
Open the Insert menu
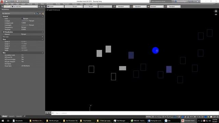coord(23,4)
